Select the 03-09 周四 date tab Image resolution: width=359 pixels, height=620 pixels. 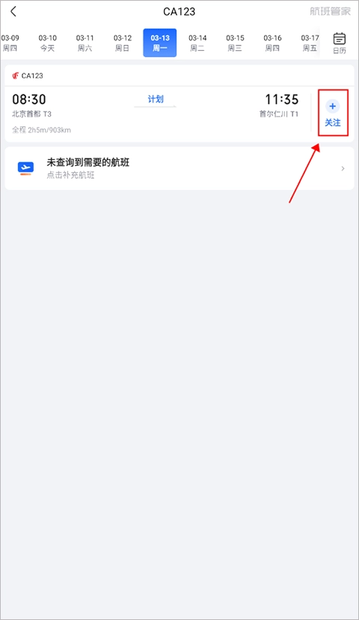point(10,43)
